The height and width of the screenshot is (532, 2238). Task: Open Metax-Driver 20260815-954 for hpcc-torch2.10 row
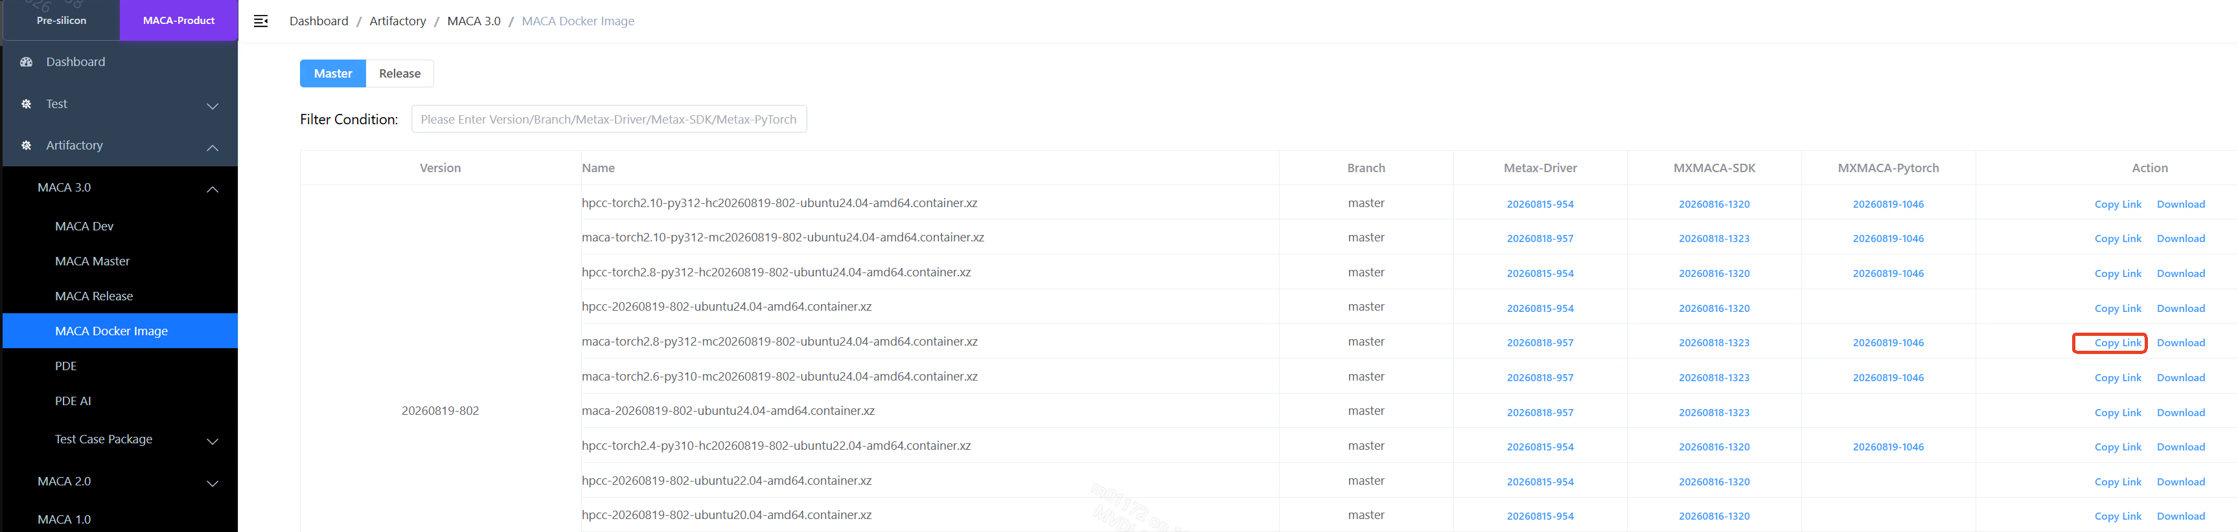click(1540, 204)
